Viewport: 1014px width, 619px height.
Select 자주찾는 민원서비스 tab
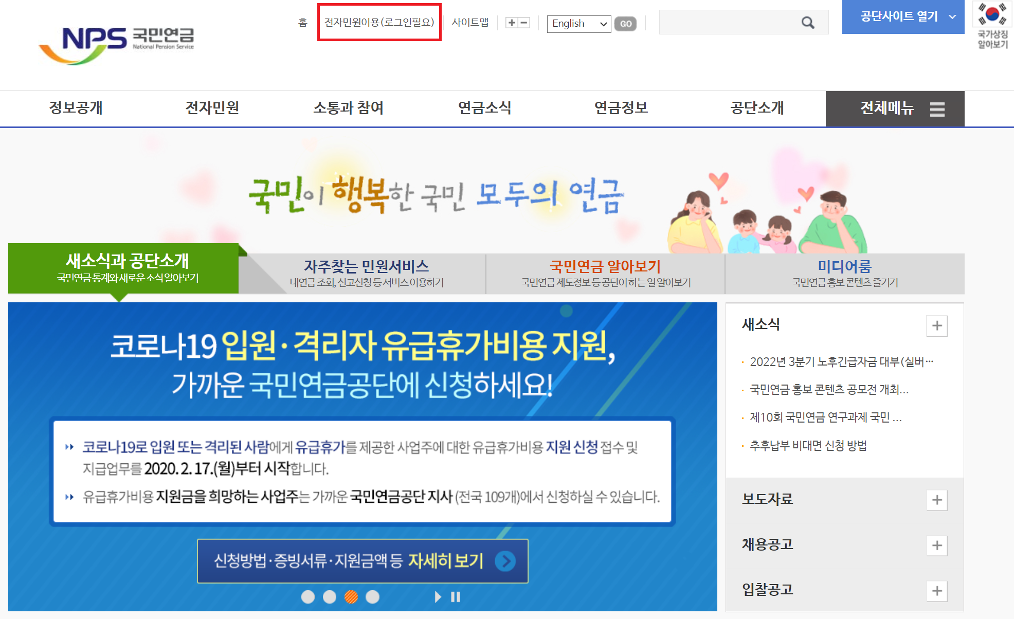[367, 274]
